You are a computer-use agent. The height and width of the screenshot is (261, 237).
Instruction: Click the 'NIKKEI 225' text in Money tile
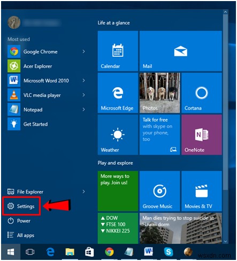[118, 231]
